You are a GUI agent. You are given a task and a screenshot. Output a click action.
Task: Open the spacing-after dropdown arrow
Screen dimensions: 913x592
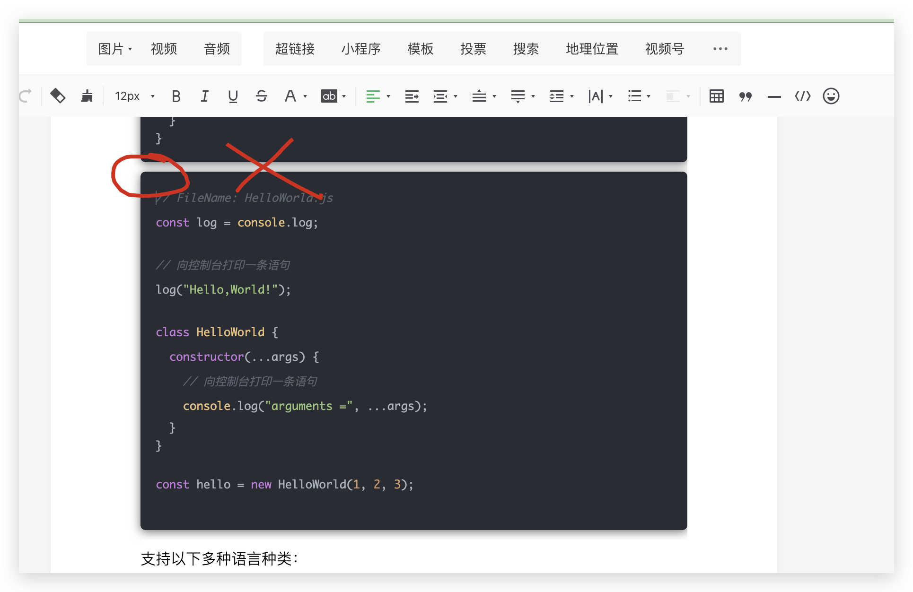pyautogui.click(x=533, y=96)
